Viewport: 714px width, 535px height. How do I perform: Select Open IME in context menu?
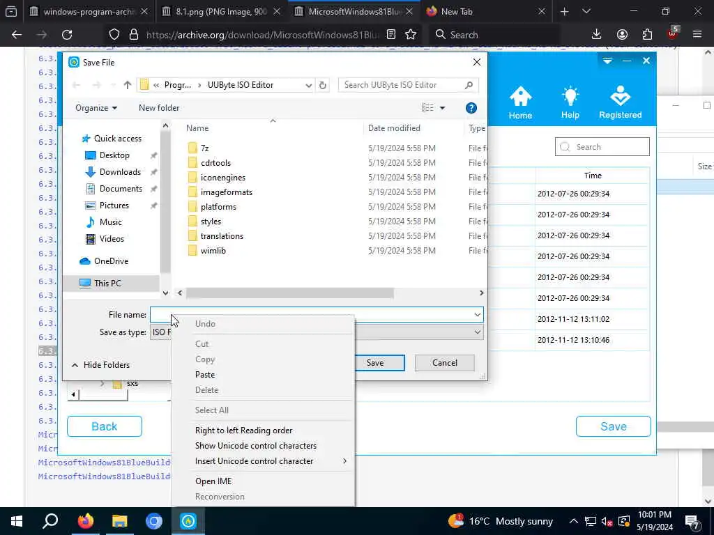(x=213, y=481)
